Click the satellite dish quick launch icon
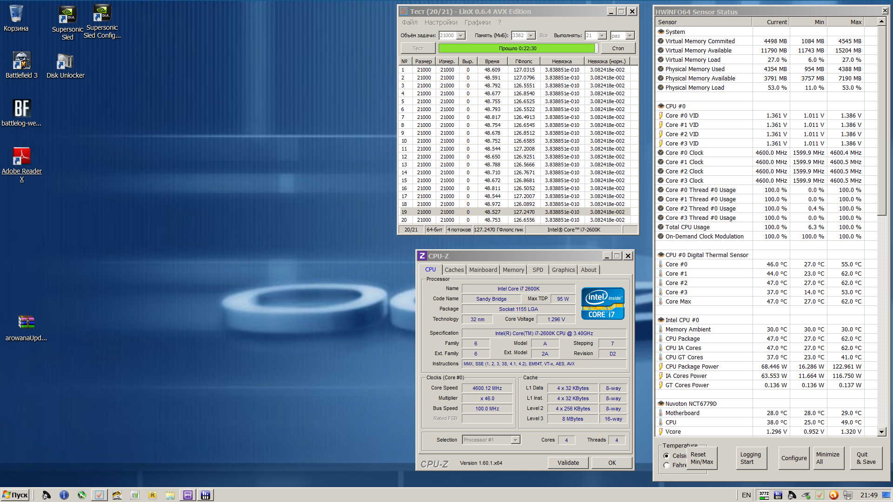The image size is (893, 502). tap(46, 495)
